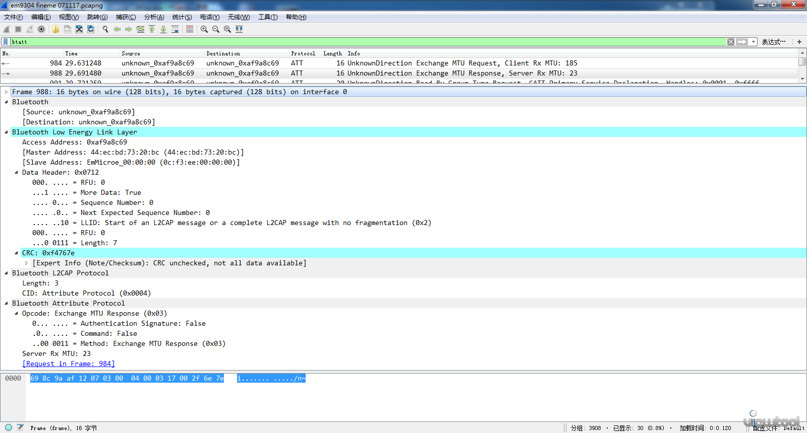The image size is (807, 433).
Task: Click the packet list vertical scrollbar thumb
Action: pos(802,62)
